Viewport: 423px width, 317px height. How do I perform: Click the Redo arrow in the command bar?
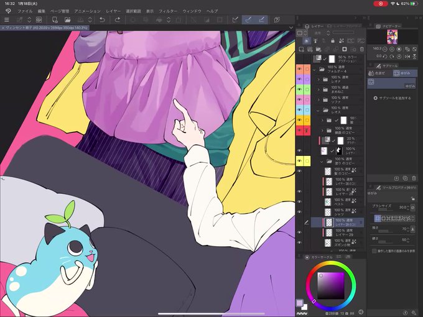(x=118, y=20)
